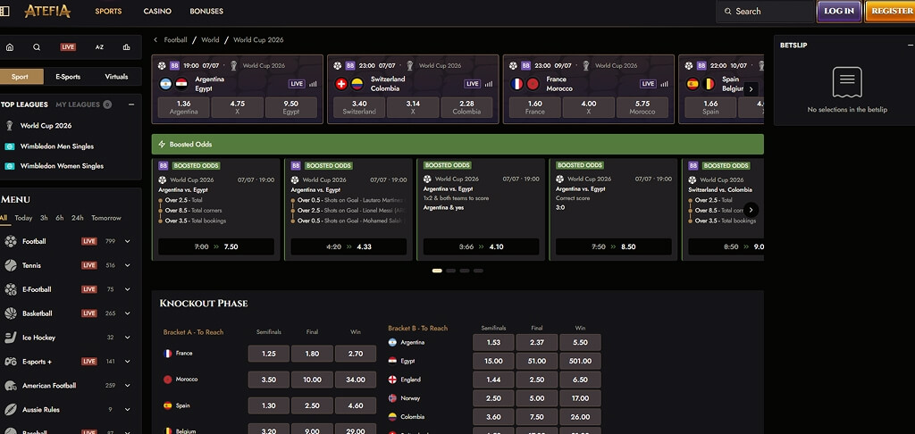Open the Tennis sport icon in menu
Viewport: 915px width, 434px height.
[11, 265]
